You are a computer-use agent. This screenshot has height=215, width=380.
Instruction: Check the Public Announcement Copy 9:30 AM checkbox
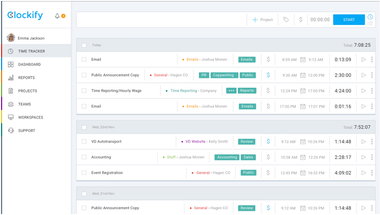[84, 75]
